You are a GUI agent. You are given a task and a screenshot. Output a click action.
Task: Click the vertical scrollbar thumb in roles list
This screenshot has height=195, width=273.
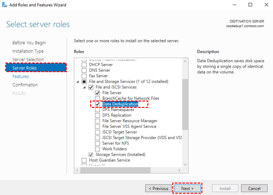[185, 104]
